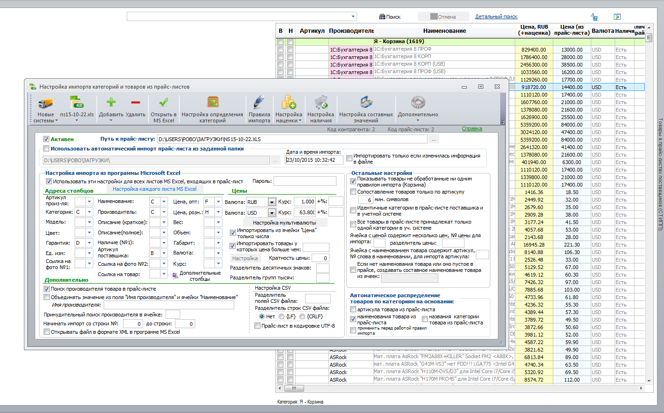This screenshot has width=664, height=413.
Task: Open Настройка составных значений tool
Action: click(x=366, y=110)
